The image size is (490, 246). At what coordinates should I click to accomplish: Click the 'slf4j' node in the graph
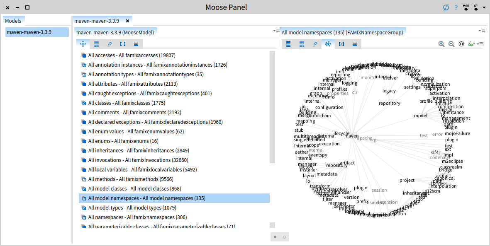click(x=435, y=152)
